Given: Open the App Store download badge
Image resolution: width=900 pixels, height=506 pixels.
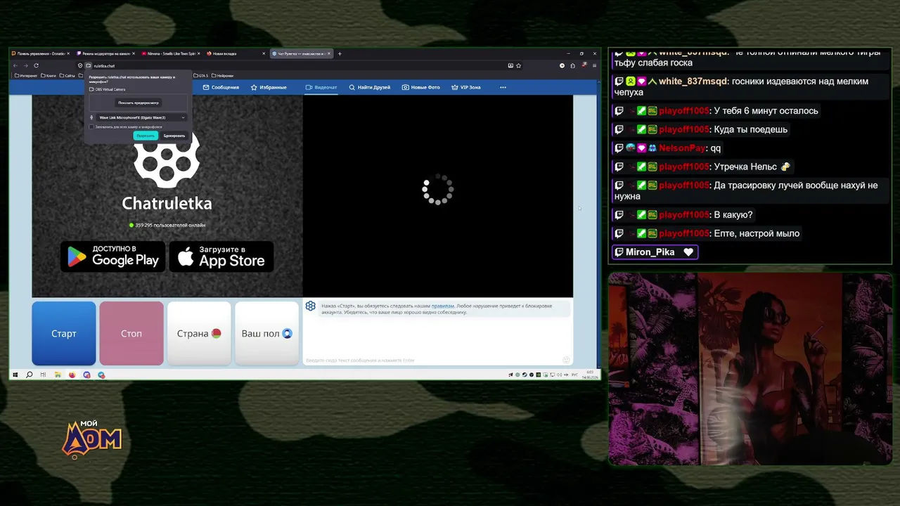Looking at the screenshot, I should (x=221, y=257).
